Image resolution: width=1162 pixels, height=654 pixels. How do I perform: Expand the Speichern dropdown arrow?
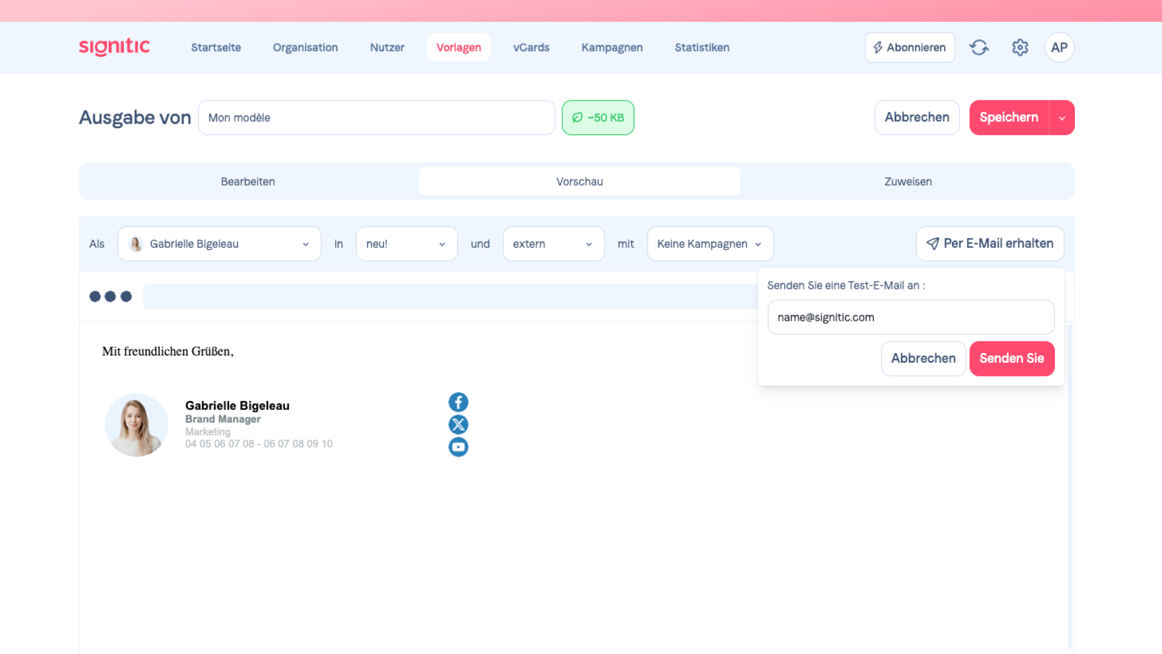1062,117
